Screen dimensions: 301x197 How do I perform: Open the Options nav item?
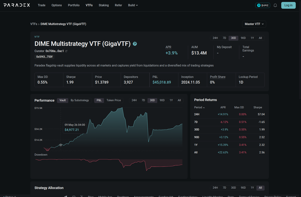[x=57, y=5]
